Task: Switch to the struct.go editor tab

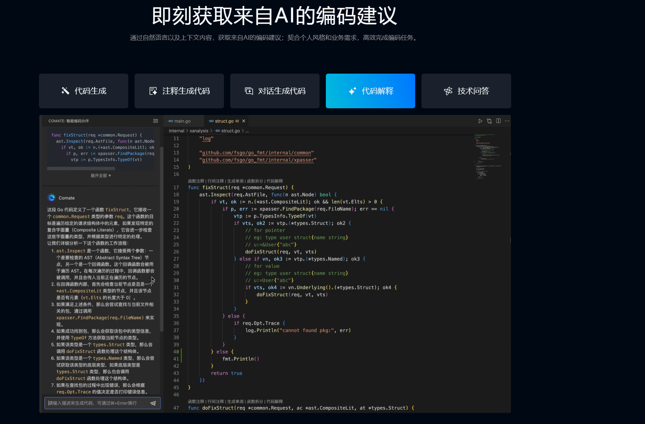Action: click(x=224, y=121)
